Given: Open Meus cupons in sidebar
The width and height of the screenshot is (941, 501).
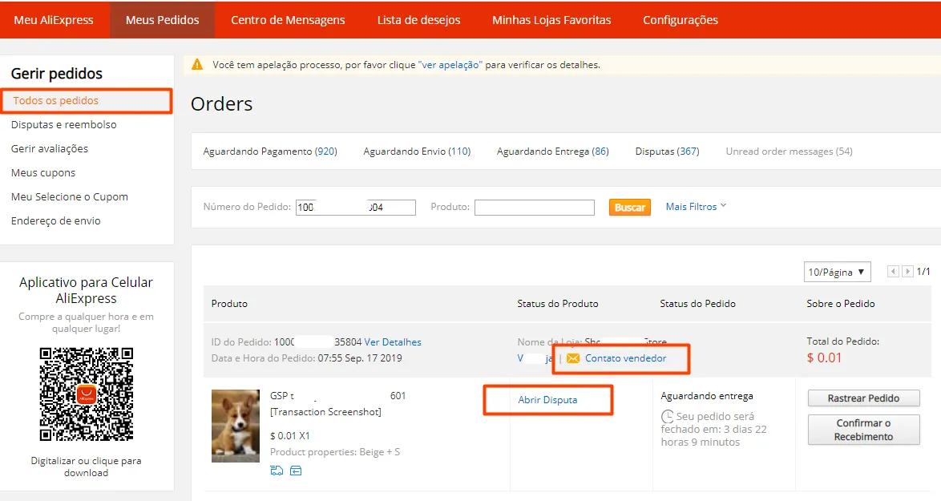Looking at the screenshot, I should (x=43, y=173).
